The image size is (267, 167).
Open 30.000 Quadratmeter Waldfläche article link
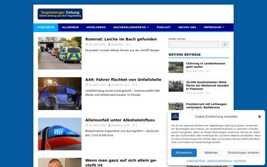coord(207,86)
